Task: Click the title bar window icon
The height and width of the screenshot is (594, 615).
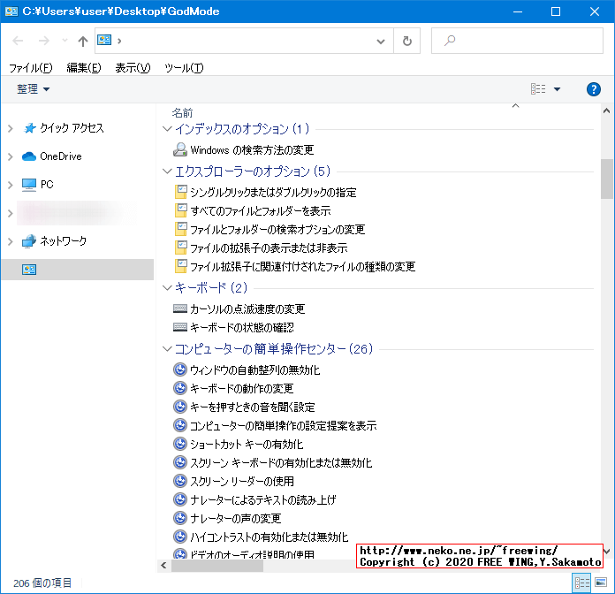Action: click(11, 11)
